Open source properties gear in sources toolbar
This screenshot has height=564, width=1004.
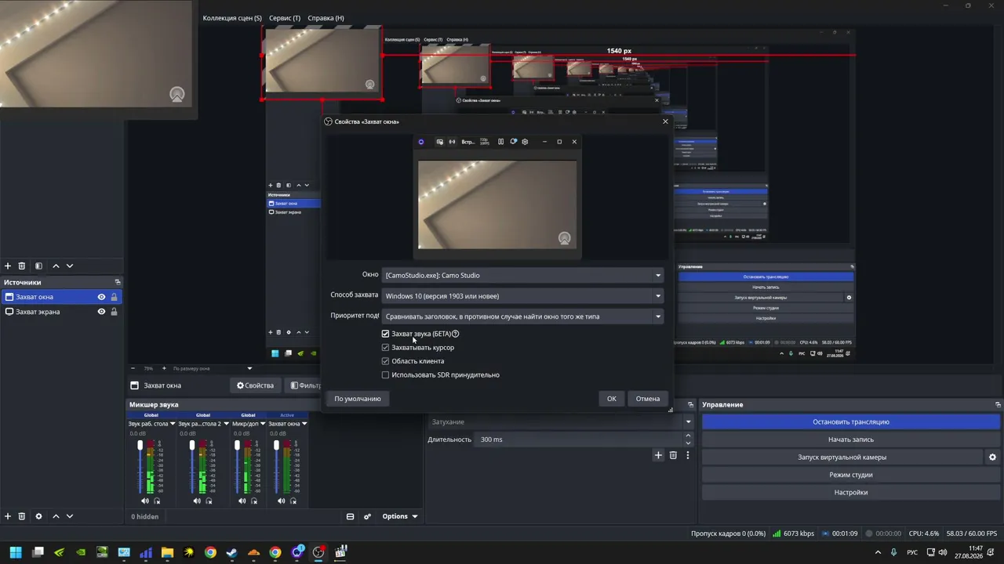[x=38, y=516]
